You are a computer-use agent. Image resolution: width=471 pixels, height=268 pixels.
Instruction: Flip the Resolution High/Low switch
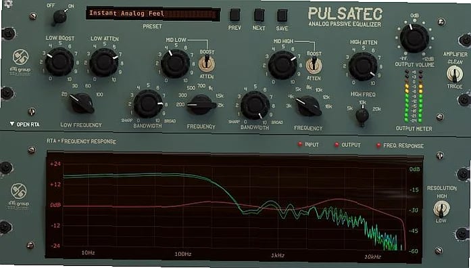441,208
